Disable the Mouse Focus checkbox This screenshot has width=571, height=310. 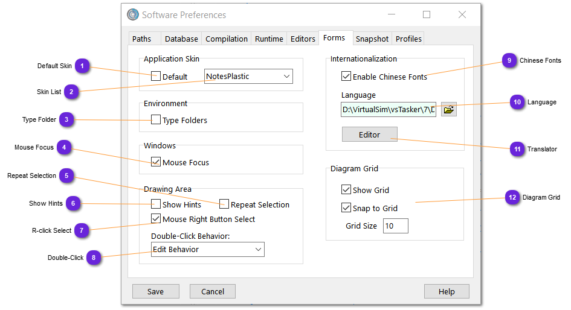156,162
